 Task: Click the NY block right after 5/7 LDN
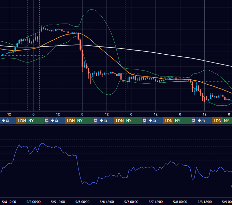click(182, 121)
